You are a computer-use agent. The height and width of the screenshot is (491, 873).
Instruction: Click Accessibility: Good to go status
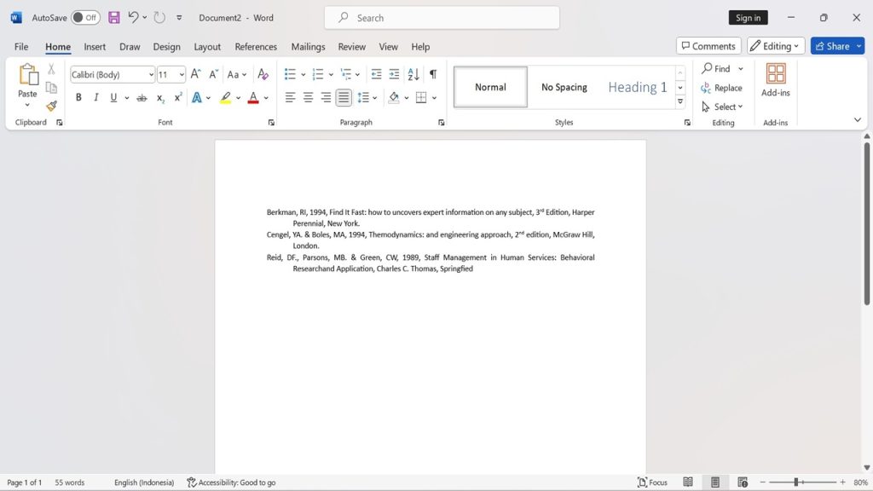(x=231, y=482)
